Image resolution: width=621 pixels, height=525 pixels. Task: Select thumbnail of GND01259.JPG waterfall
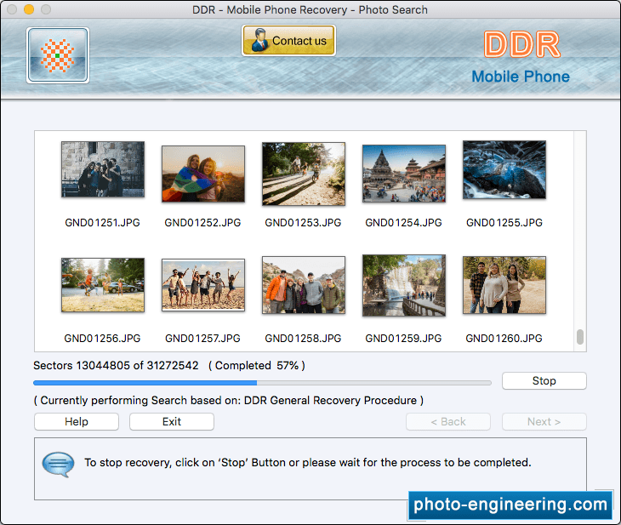[x=404, y=285]
